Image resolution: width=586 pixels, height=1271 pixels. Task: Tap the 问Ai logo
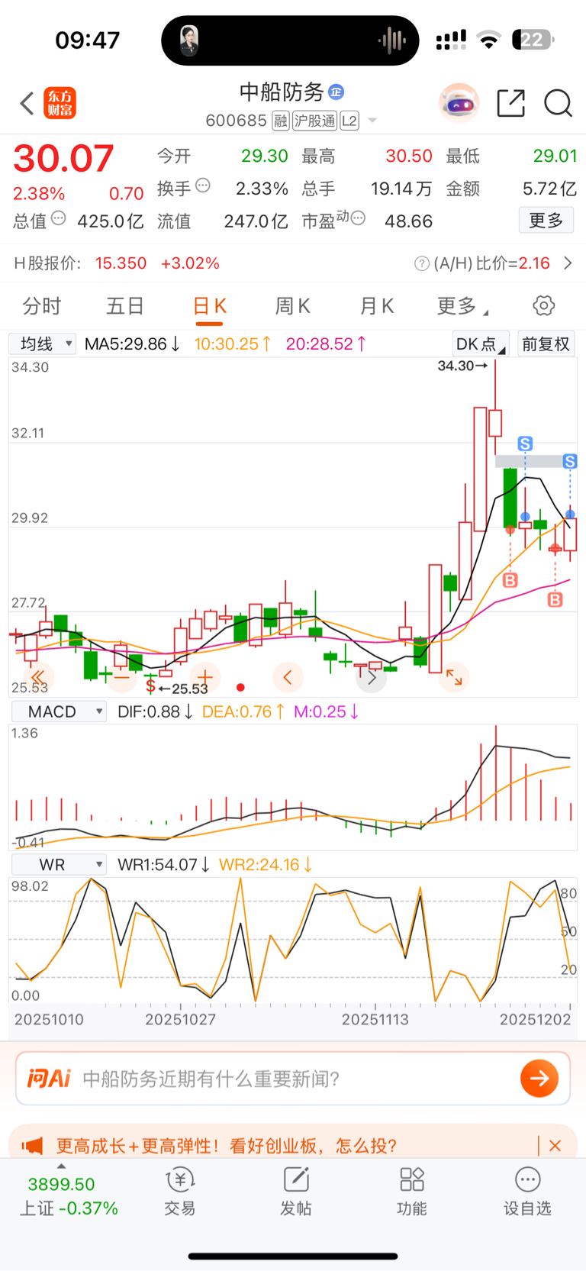pos(49,1079)
